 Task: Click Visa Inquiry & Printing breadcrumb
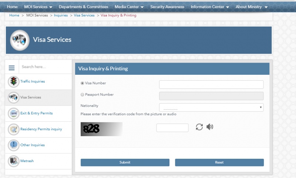(118, 15)
